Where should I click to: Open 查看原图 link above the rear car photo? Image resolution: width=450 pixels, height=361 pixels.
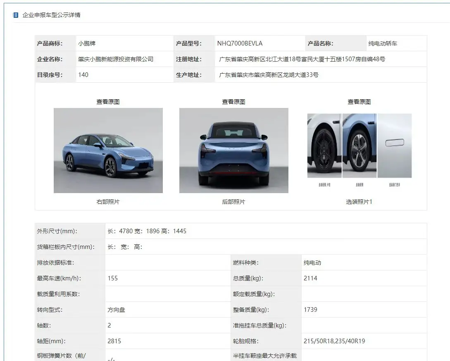[233, 102]
